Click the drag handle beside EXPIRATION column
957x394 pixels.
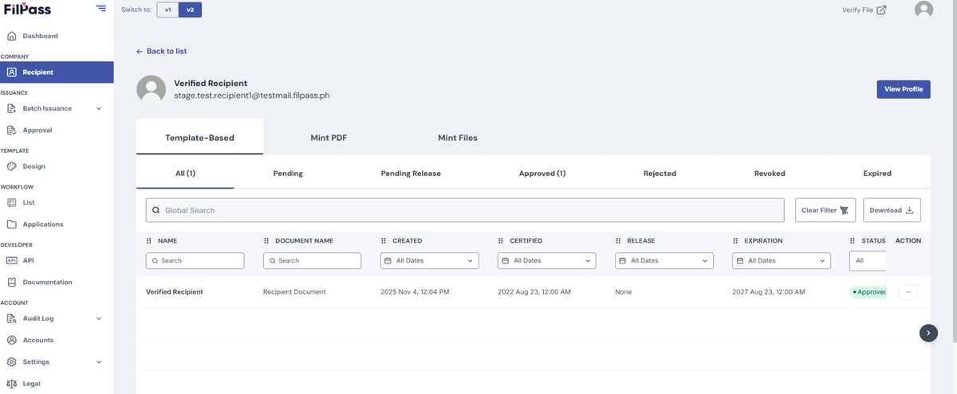[x=735, y=240]
